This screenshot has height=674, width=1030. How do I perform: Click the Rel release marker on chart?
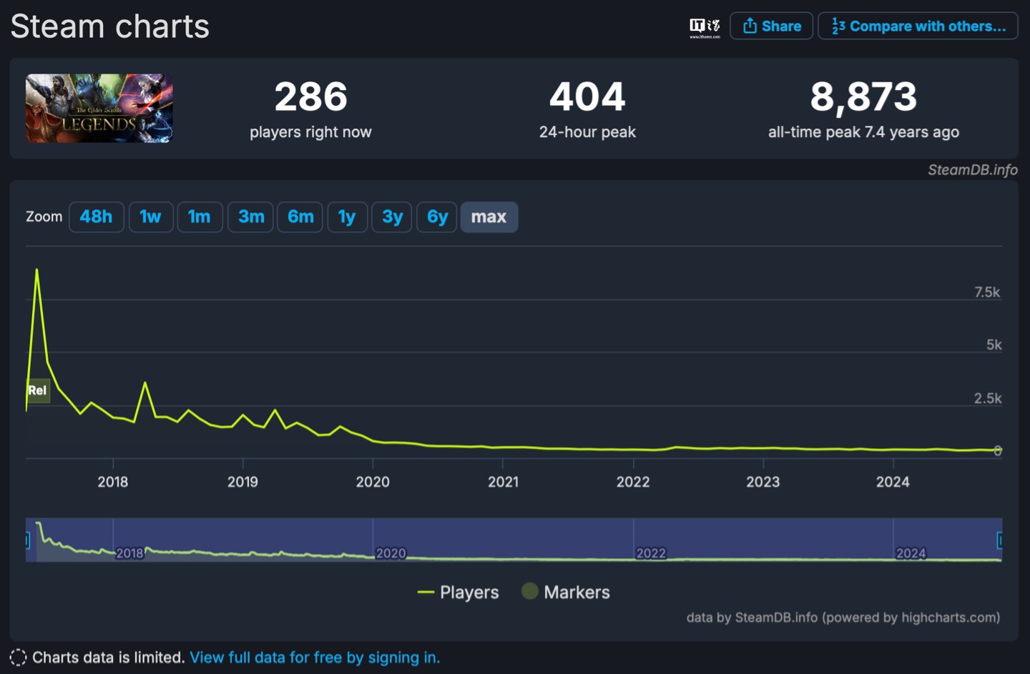[x=37, y=390]
